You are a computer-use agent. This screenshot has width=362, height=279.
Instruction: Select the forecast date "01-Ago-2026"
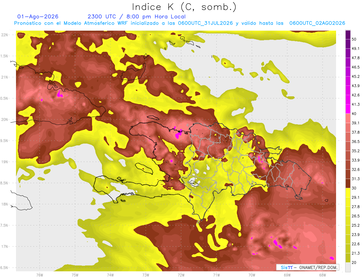[38, 17]
